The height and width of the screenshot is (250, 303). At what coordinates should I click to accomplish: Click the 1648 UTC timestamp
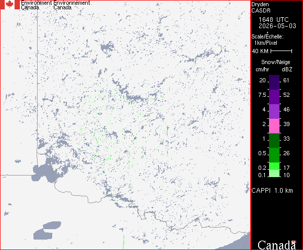click(274, 20)
